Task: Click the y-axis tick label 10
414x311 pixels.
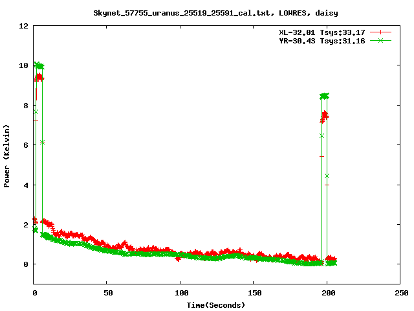Action: [x=23, y=65]
